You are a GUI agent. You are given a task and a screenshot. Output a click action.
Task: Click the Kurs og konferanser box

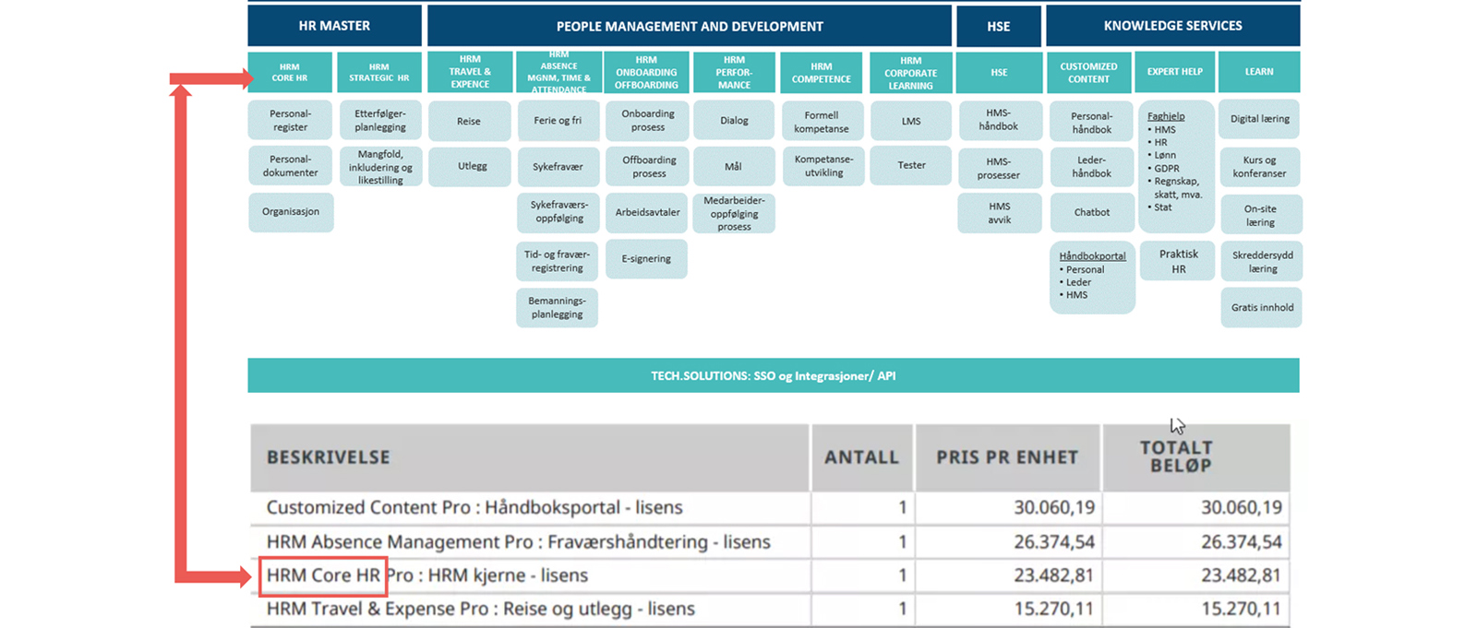pos(1260,167)
